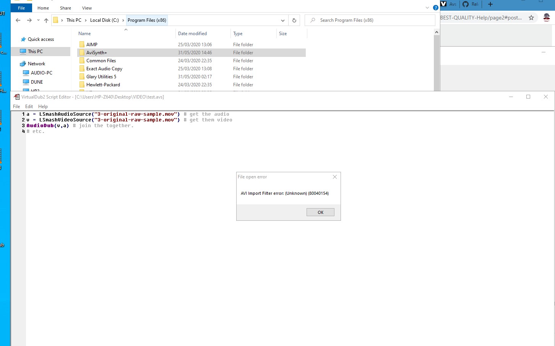Go up one folder level
Image resolution: width=555 pixels, height=346 pixels.
[46, 20]
